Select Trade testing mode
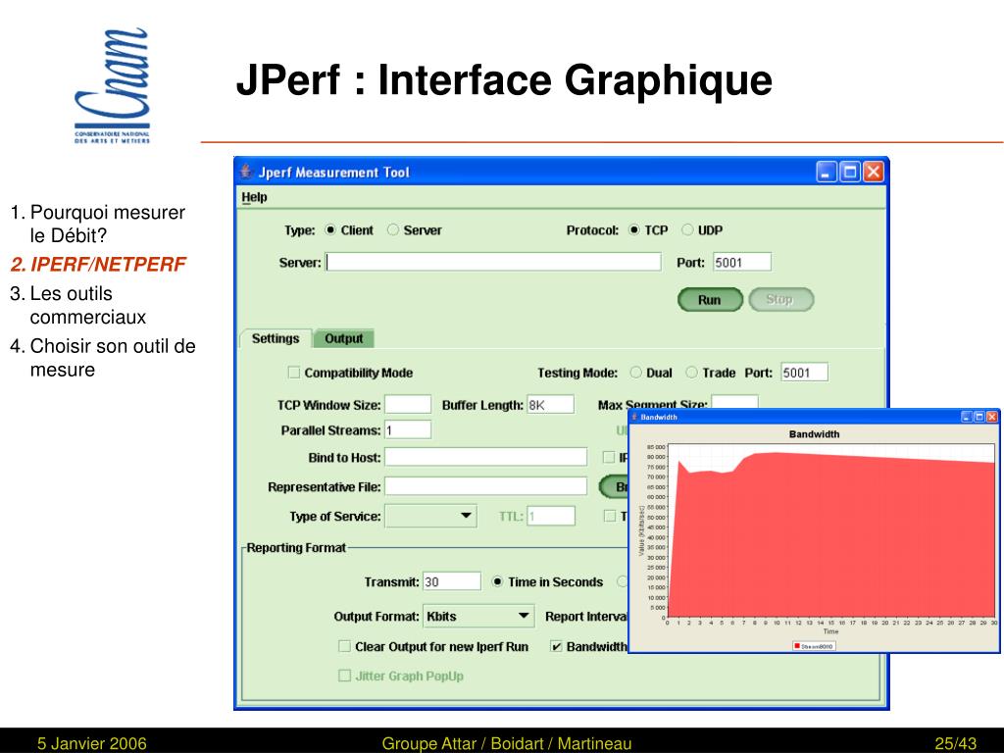Image resolution: width=1004 pixels, height=753 pixels. tap(691, 373)
